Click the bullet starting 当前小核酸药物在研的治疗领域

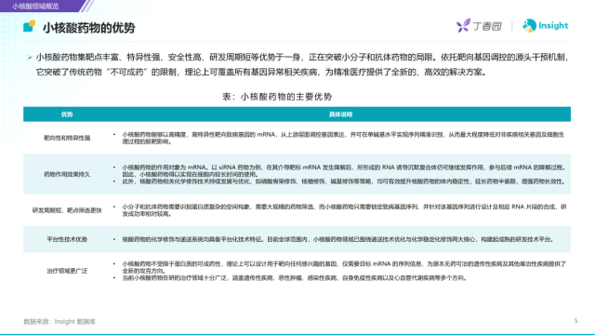pos(294,278)
